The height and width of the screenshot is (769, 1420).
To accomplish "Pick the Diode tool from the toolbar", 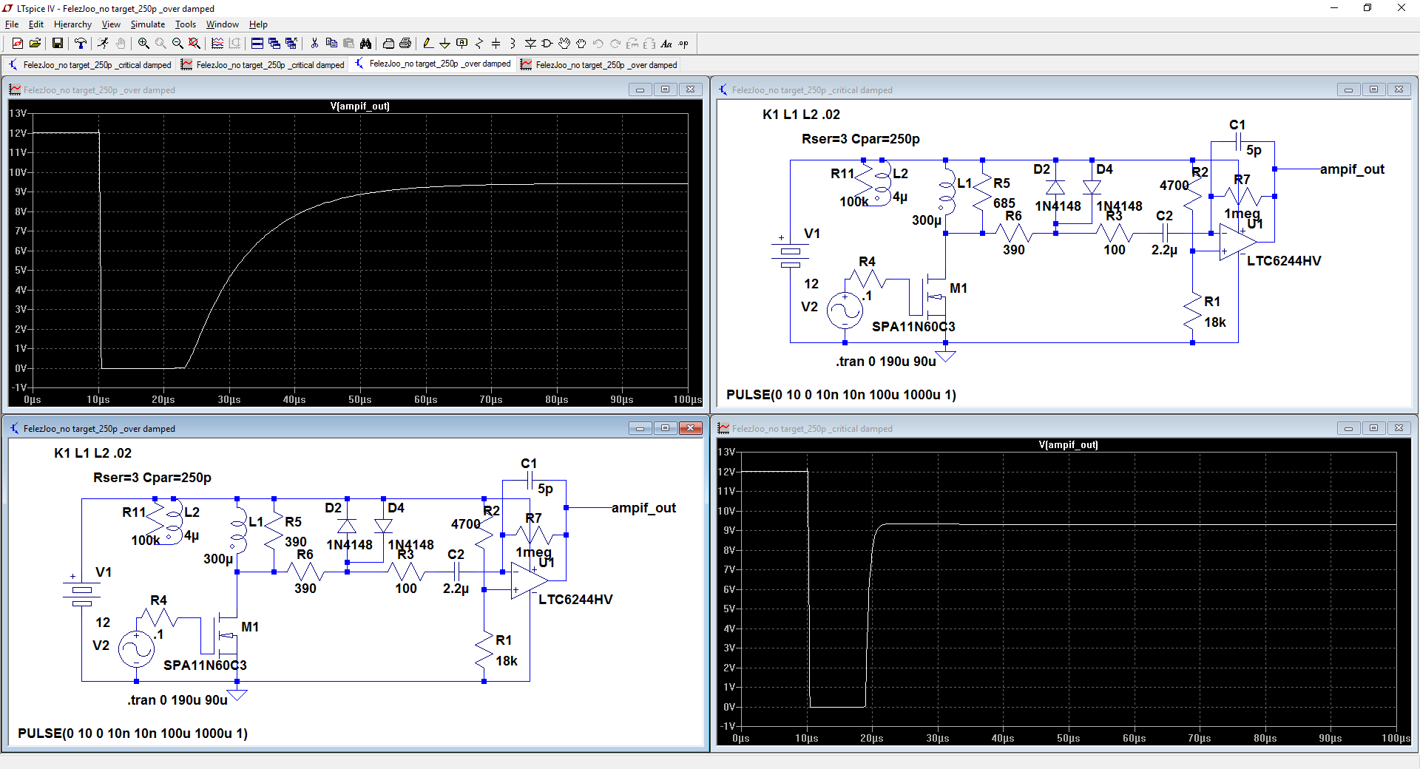I will coord(530,44).
